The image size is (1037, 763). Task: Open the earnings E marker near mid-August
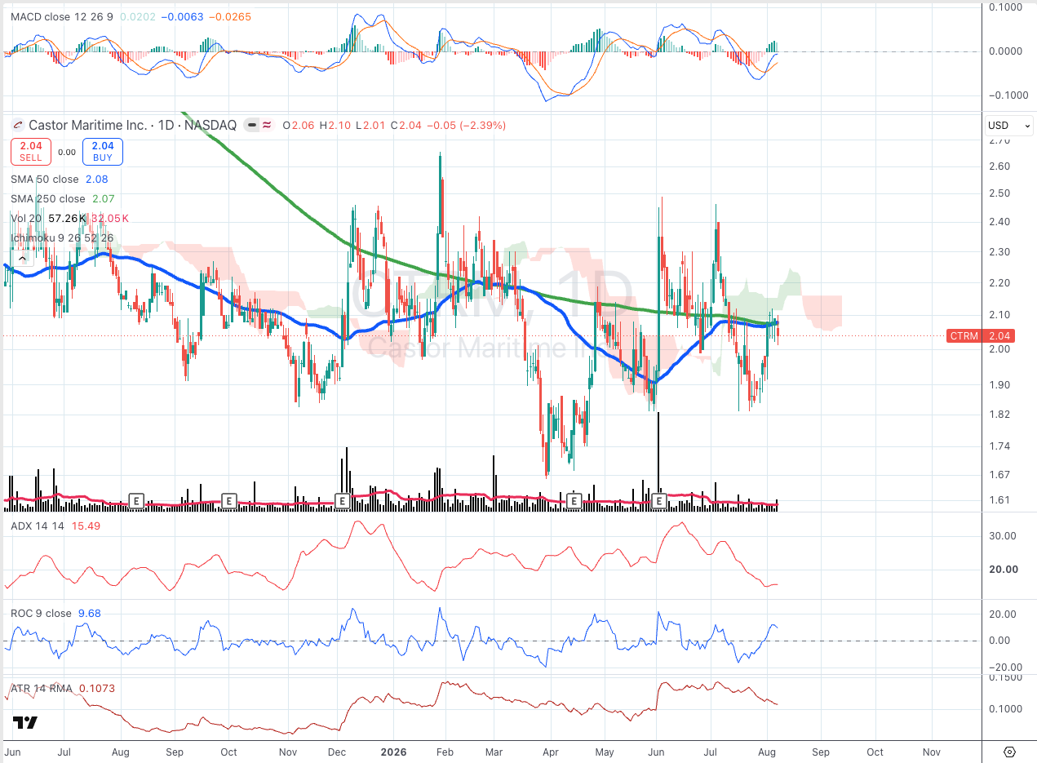point(136,499)
